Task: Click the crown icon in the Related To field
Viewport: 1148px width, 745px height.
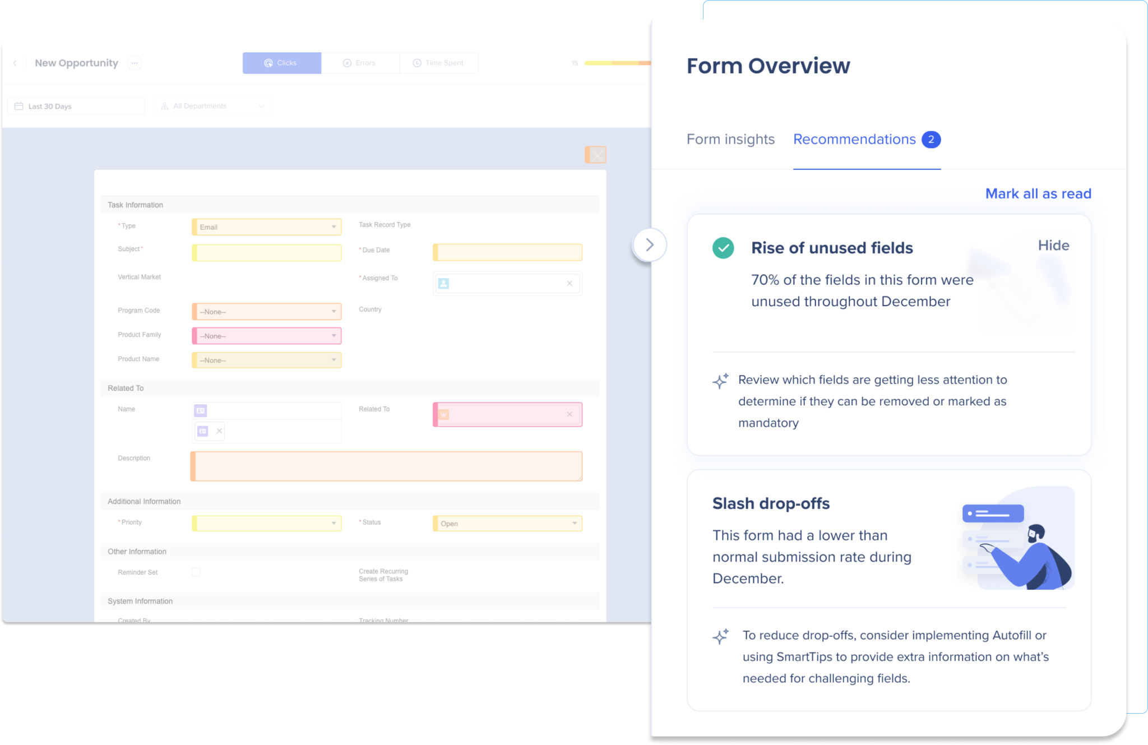Action: [x=443, y=414]
